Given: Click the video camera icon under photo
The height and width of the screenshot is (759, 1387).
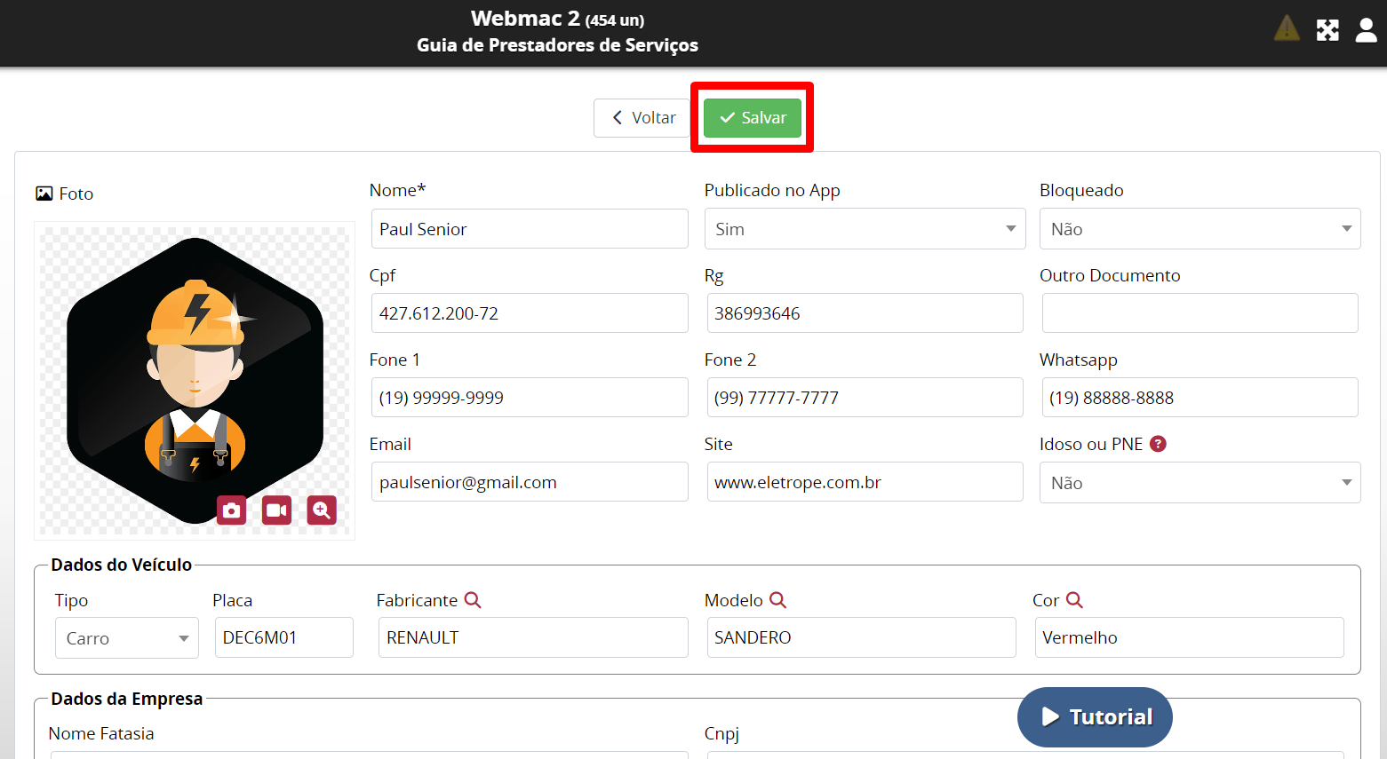Looking at the screenshot, I should (276, 510).
